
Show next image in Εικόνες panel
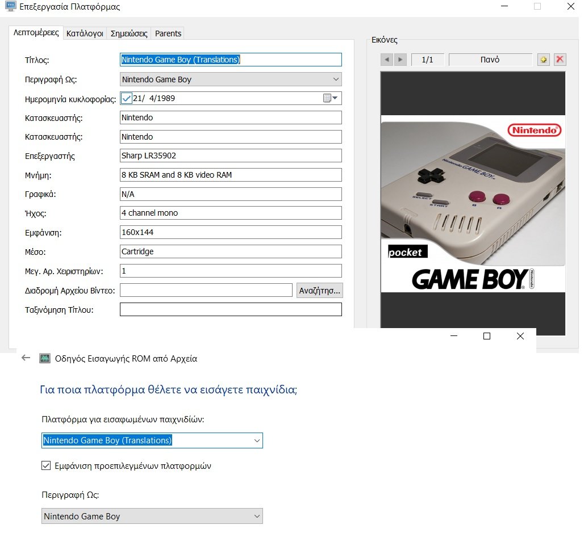pyautogui.click(x=401, y=60)
